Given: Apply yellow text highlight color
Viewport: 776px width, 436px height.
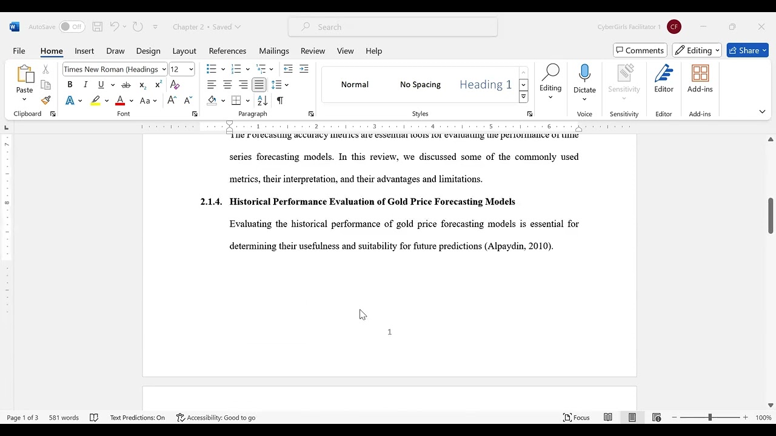Looking at the screenshot, I should (x=96, y=101).
